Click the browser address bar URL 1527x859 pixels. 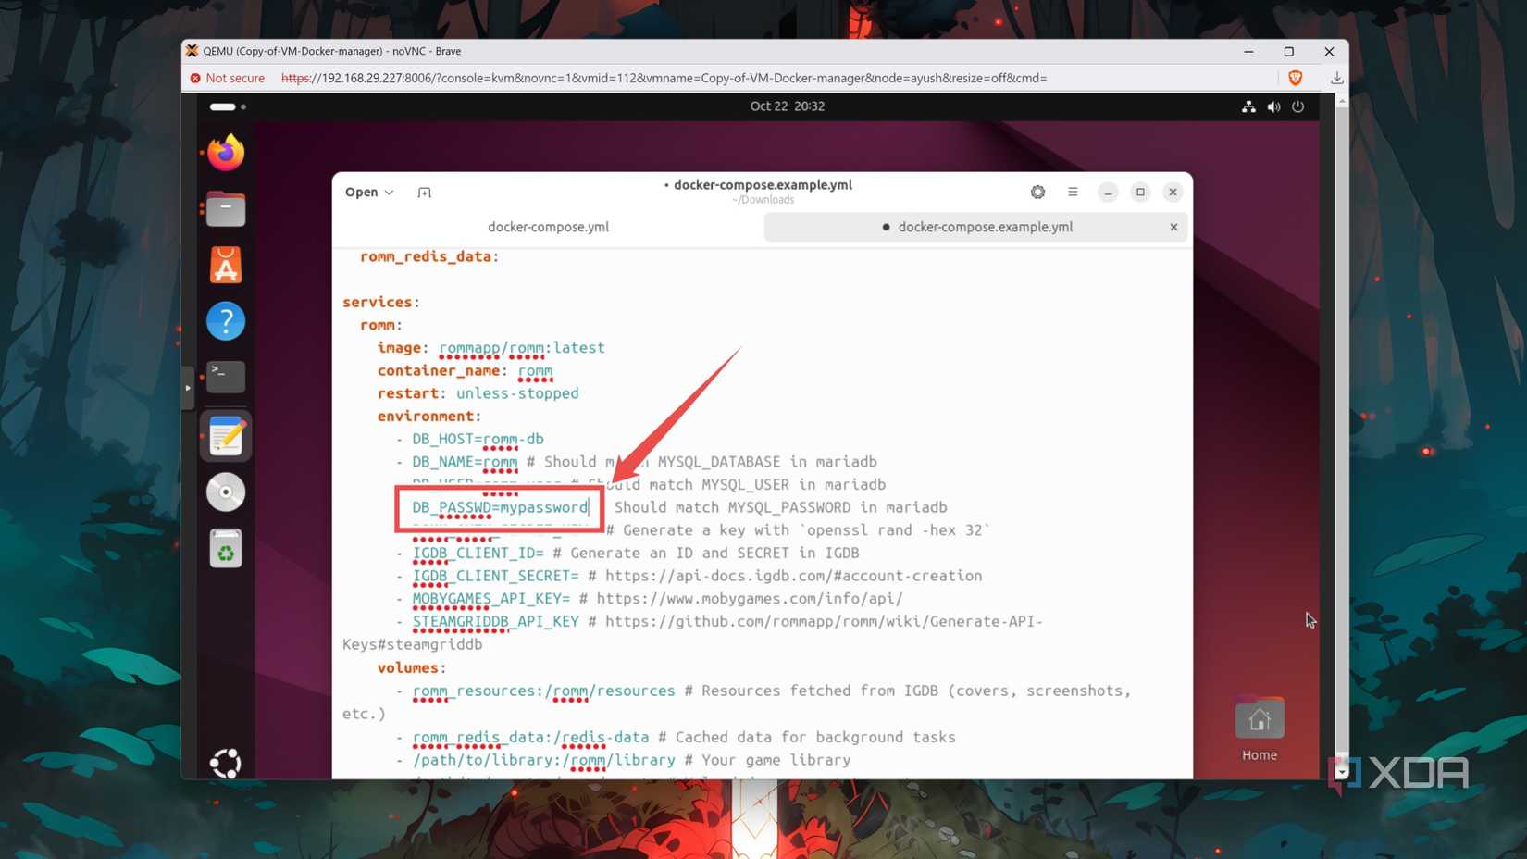click(664, 79)
